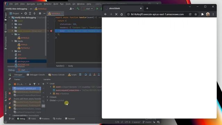This screenshot has height=125, width=222.
Task: Collapse the intellij-idea-debugging root folder
Action: click(9, 18)
